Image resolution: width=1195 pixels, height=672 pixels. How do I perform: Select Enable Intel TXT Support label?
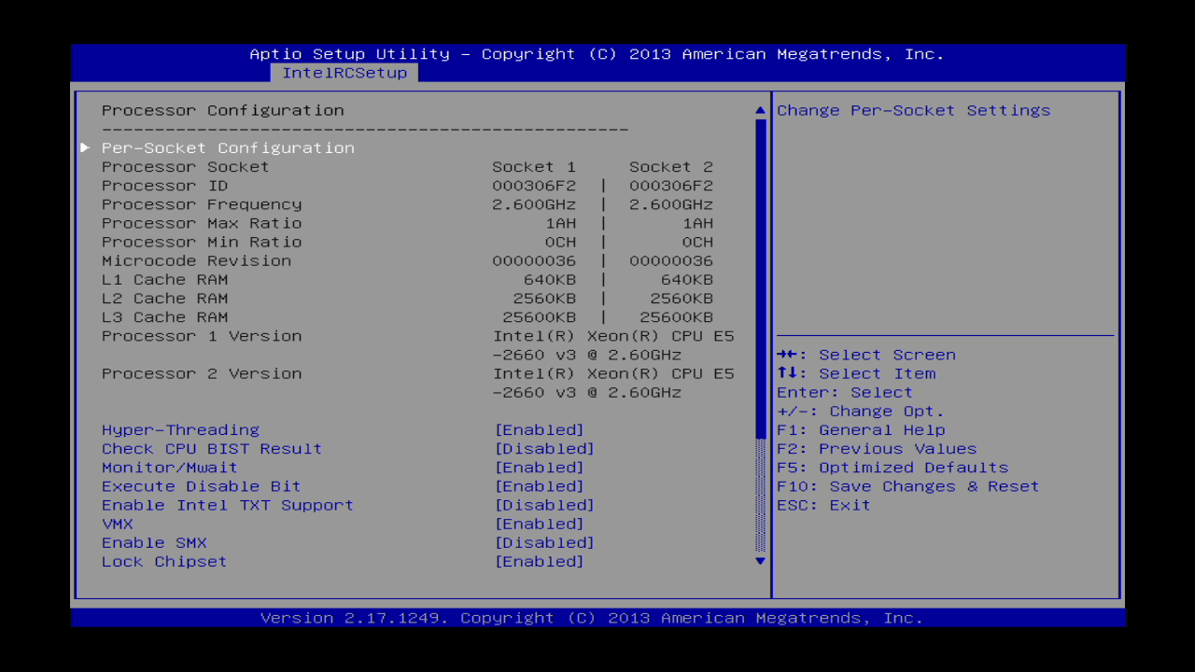tap(228, 505)
